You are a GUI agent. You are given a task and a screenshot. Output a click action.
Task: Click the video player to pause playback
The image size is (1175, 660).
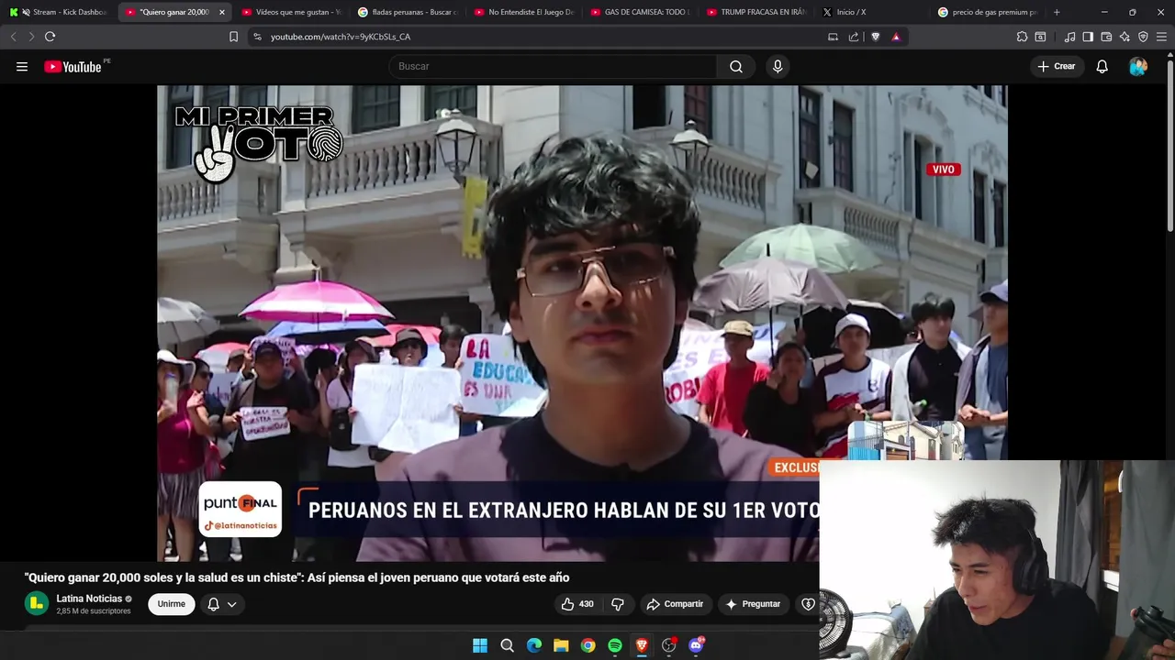pos(582,323)
